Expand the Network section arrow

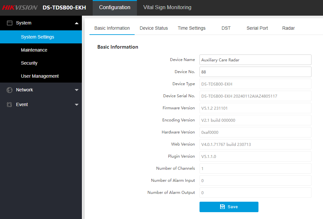tap(77, 90)
